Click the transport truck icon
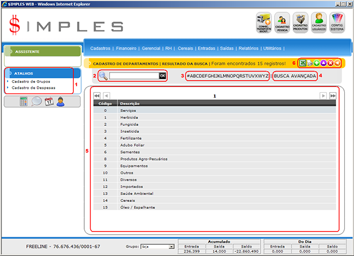 [264, 23]
